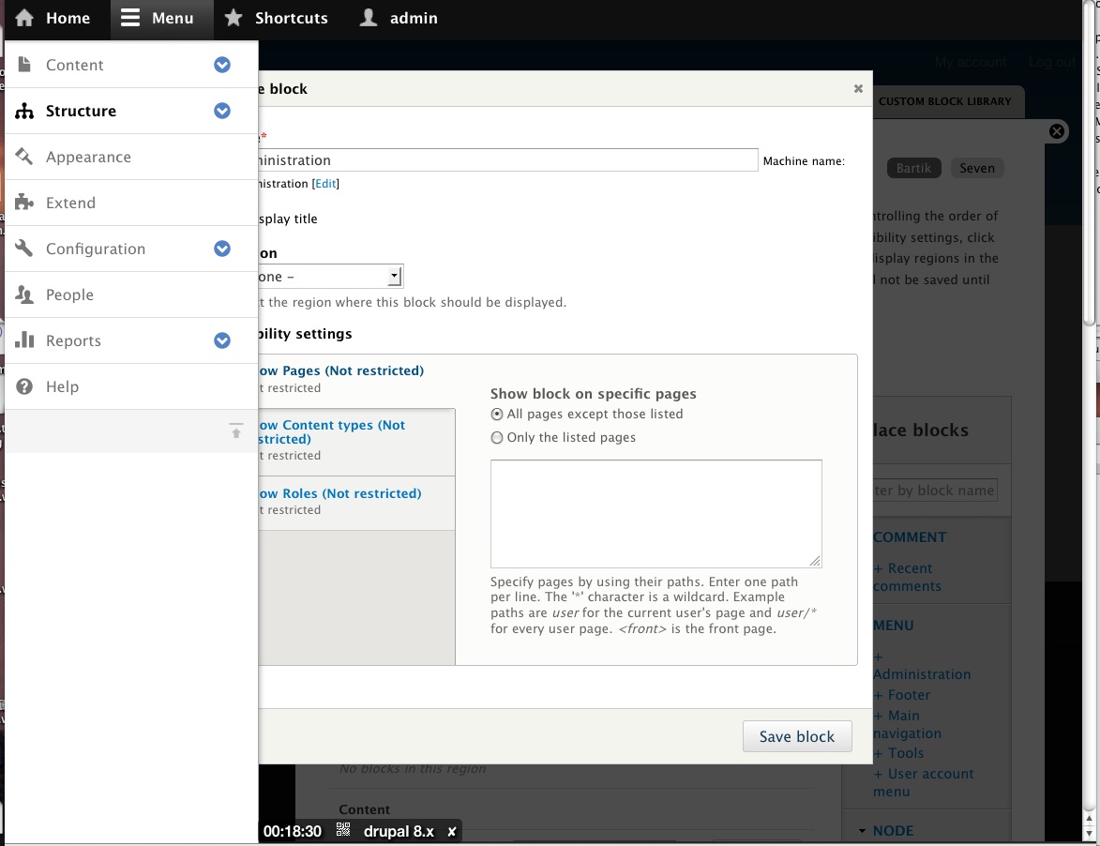Click the Home icon in the admin toolbar
This screenshot has width=1100, height=846.
(24, 18)
